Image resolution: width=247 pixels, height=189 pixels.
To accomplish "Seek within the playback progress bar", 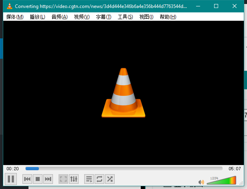I will [x=124, y=169].
